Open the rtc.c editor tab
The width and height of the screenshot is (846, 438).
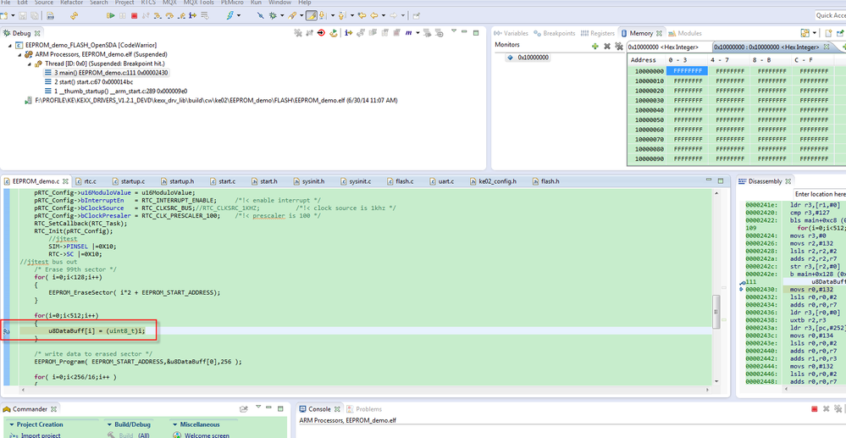click(x=86, y=181)
